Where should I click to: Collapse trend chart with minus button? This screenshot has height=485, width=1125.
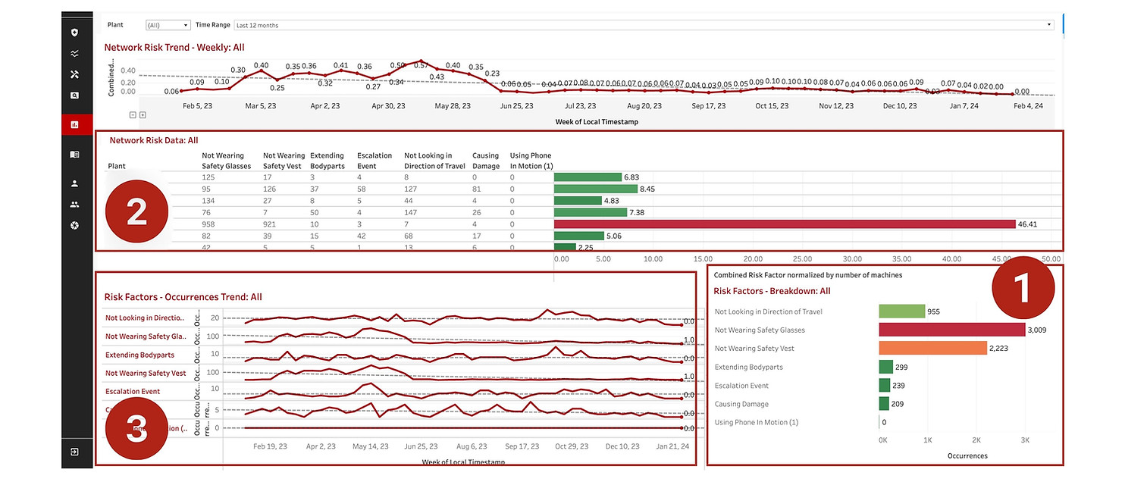coord(133,115)
